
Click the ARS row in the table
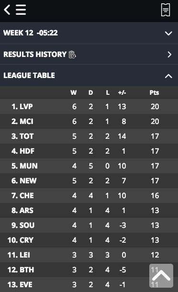pyautogui.click(x=89, y=210)
